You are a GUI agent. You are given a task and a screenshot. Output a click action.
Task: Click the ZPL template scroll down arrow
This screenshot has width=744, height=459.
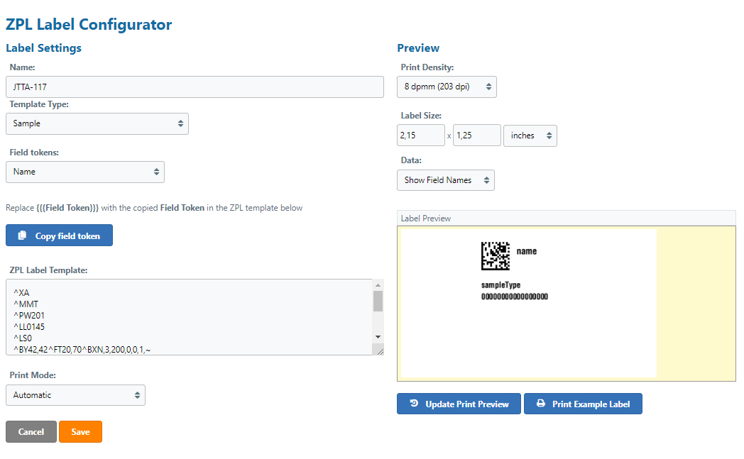pos(378,336)
